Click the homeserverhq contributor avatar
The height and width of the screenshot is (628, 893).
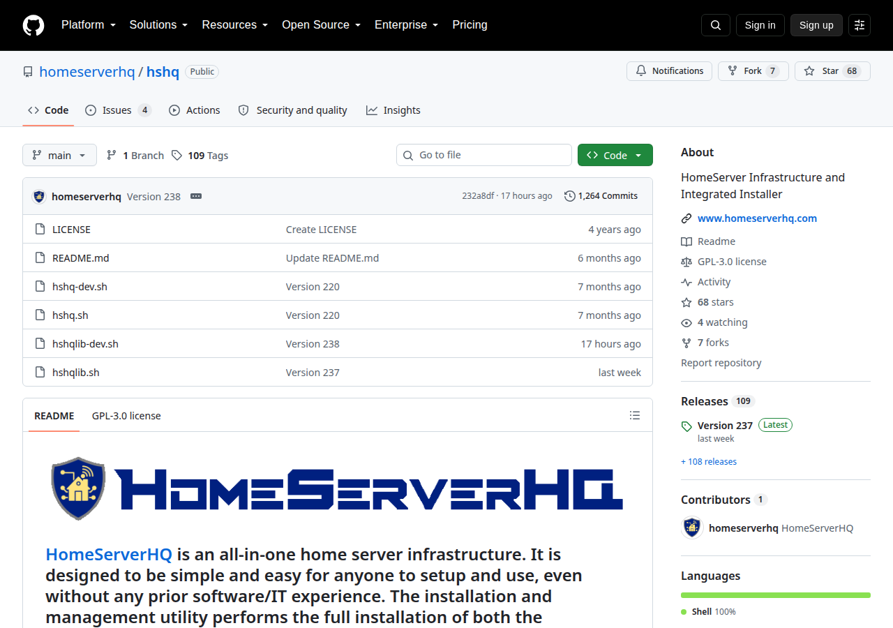pyautogui.click(x=692, y=528)
